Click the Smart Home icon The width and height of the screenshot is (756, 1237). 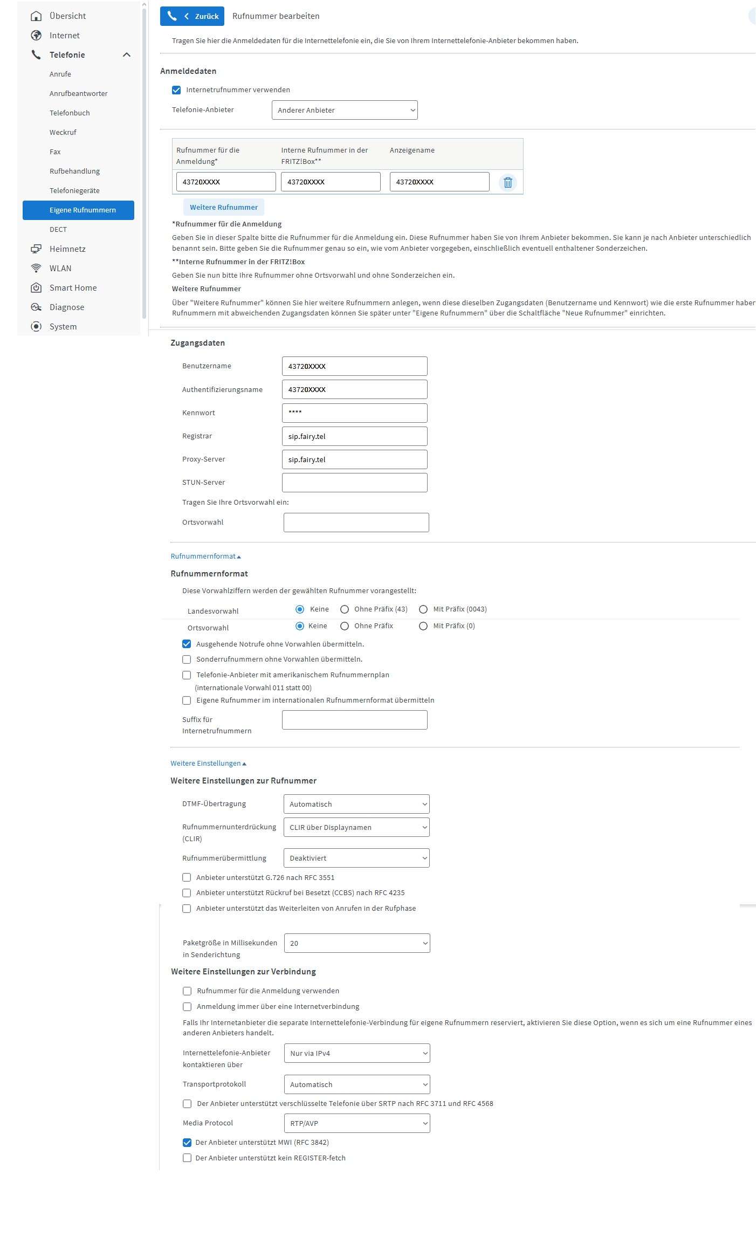[x=36, y=288]
